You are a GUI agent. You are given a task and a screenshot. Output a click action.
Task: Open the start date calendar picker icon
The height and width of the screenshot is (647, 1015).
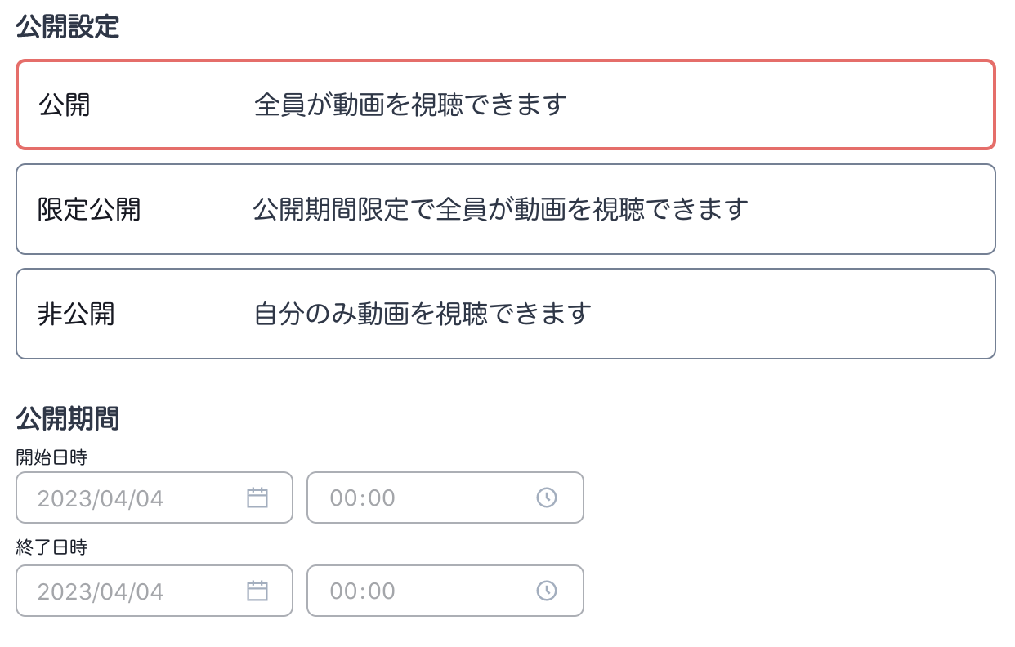257,498
